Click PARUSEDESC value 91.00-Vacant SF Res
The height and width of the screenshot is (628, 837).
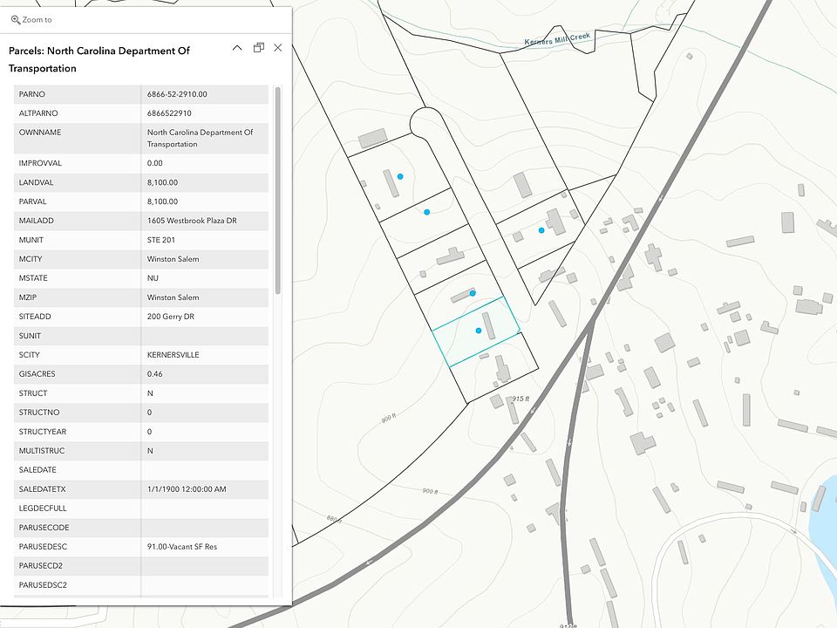[182, 547]
